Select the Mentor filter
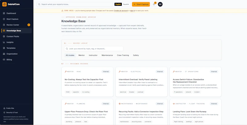Viewport: 247px width, 125px height. (x=82, y=55)
